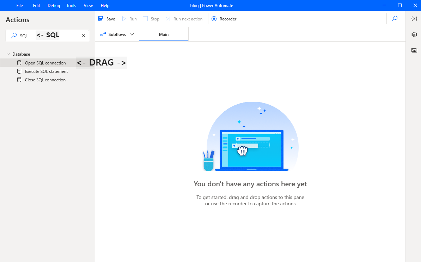
Task: Collapse the Database group
Action: [8, 54]
